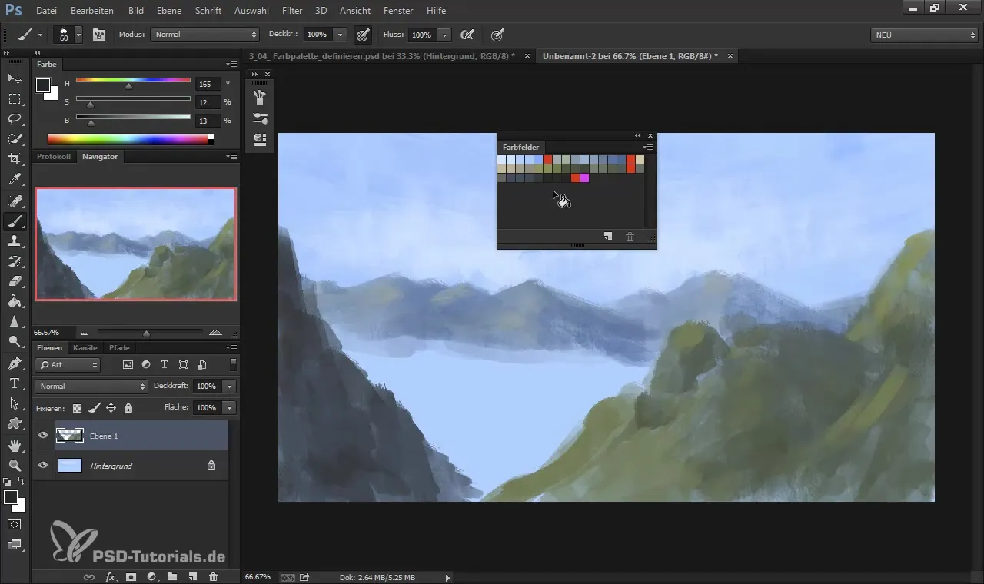Open the NEU workspace dropdown
The image size is (984, 584).
(x=923, y=35)
